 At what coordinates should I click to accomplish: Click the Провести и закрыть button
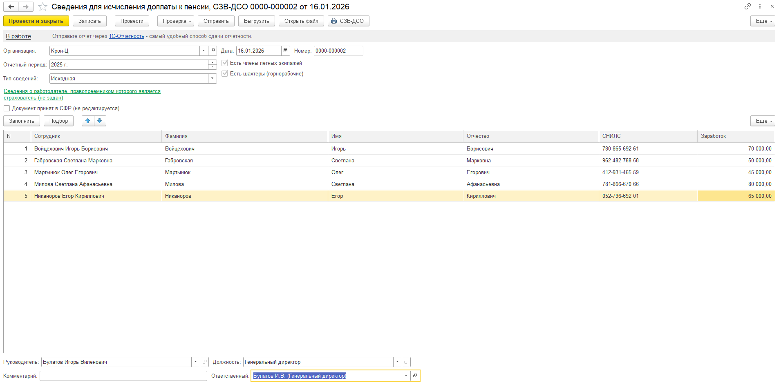click(x=36, y=21)
